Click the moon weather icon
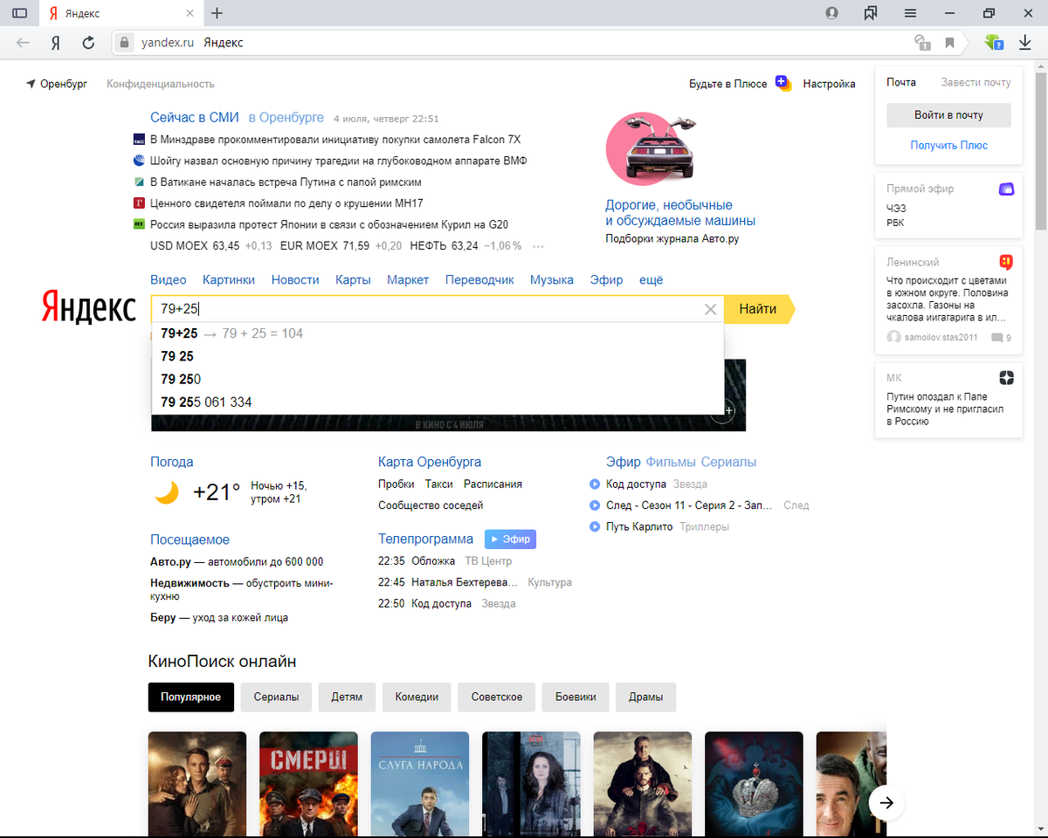The width and height of the screenshot is (1048, 838). tap(166, 492)
